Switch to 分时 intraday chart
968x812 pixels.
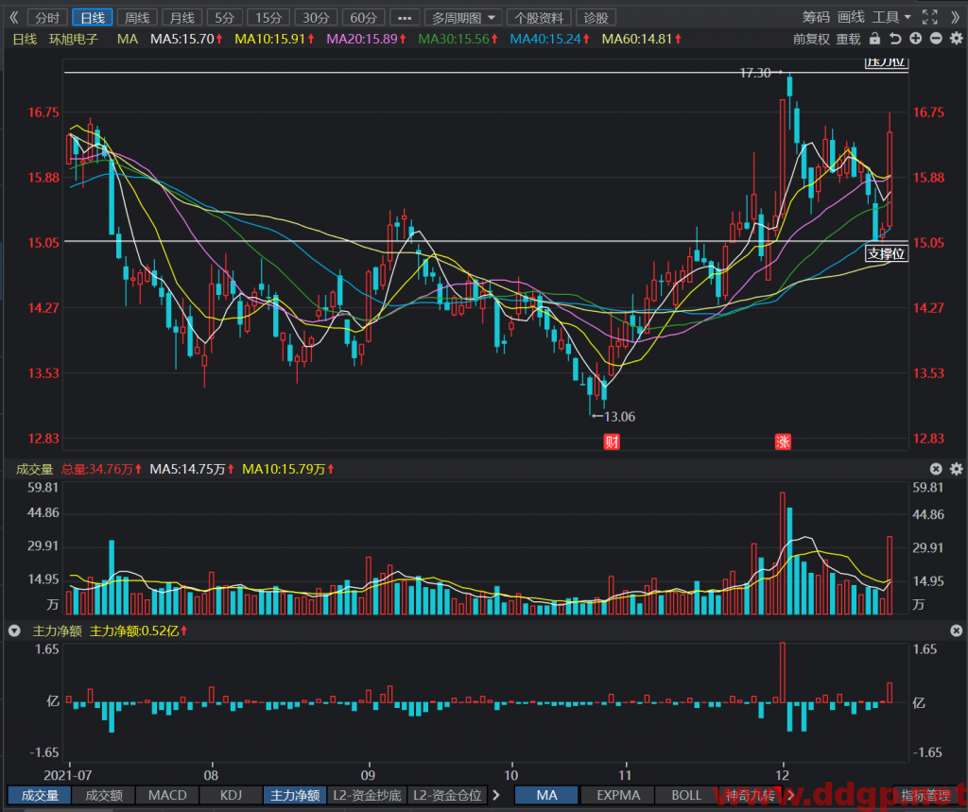(x=47, y=18)
